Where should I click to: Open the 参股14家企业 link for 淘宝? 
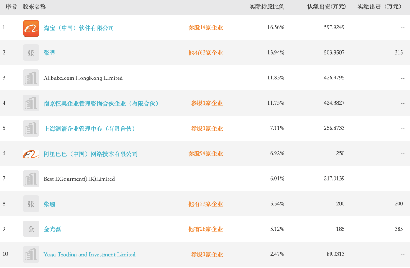206,27
